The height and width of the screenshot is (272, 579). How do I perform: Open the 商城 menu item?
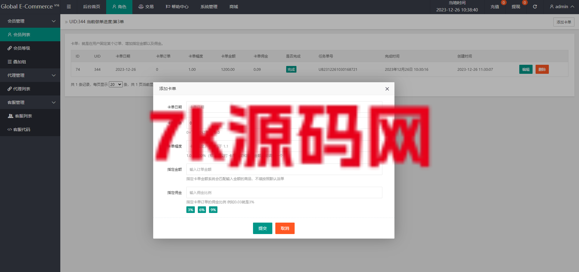pos(234,7)
